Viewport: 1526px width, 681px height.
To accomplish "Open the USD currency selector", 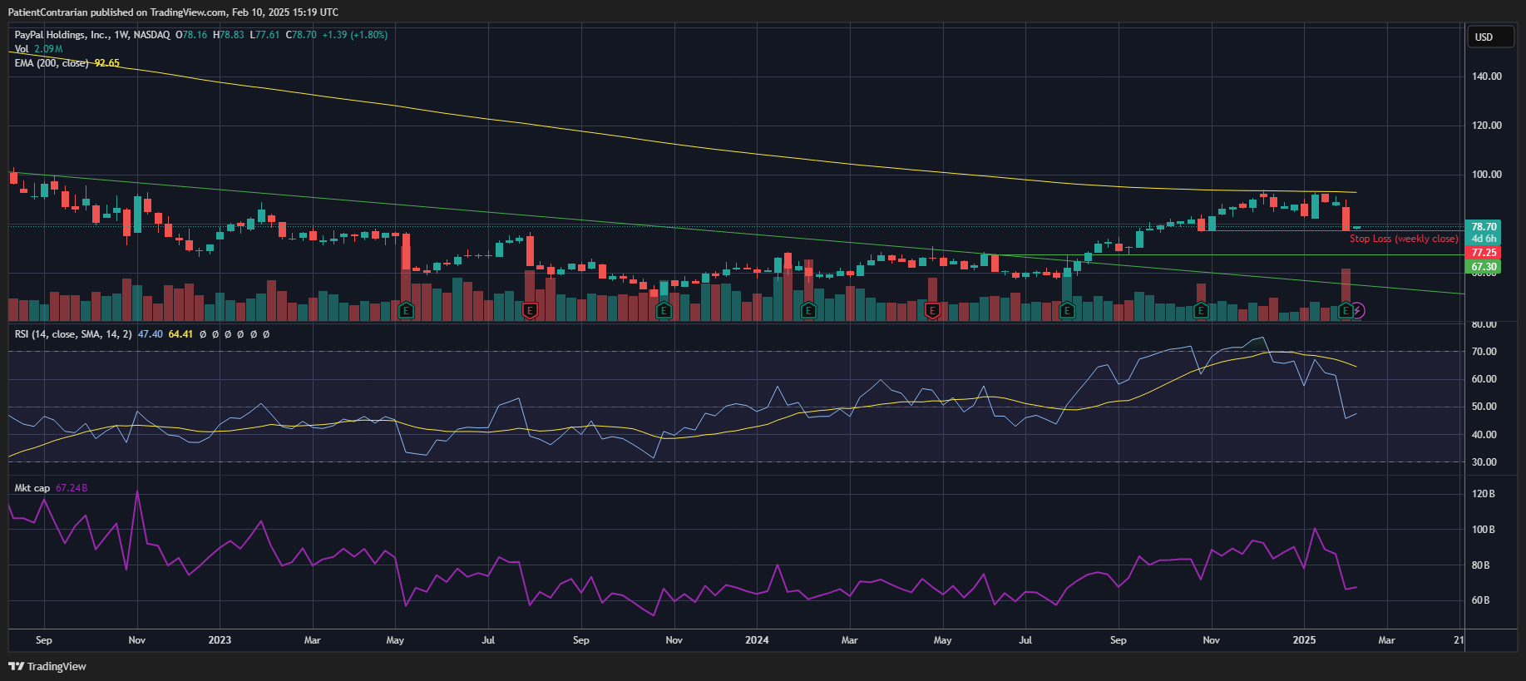I will click(1489, 37).
